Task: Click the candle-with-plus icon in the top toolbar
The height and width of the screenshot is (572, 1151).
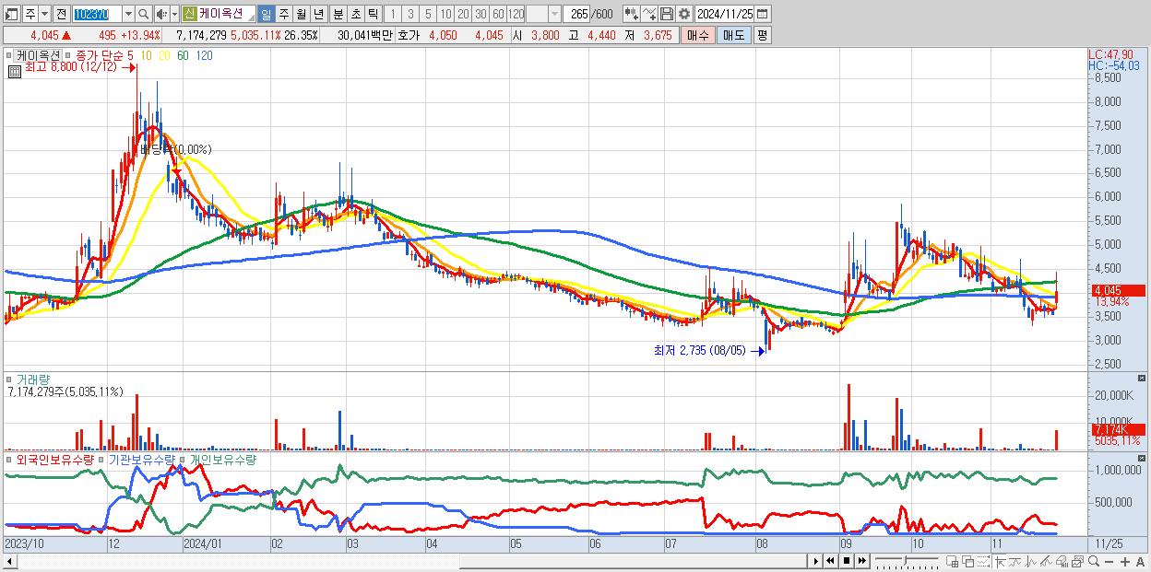Action: coord(631,14)
